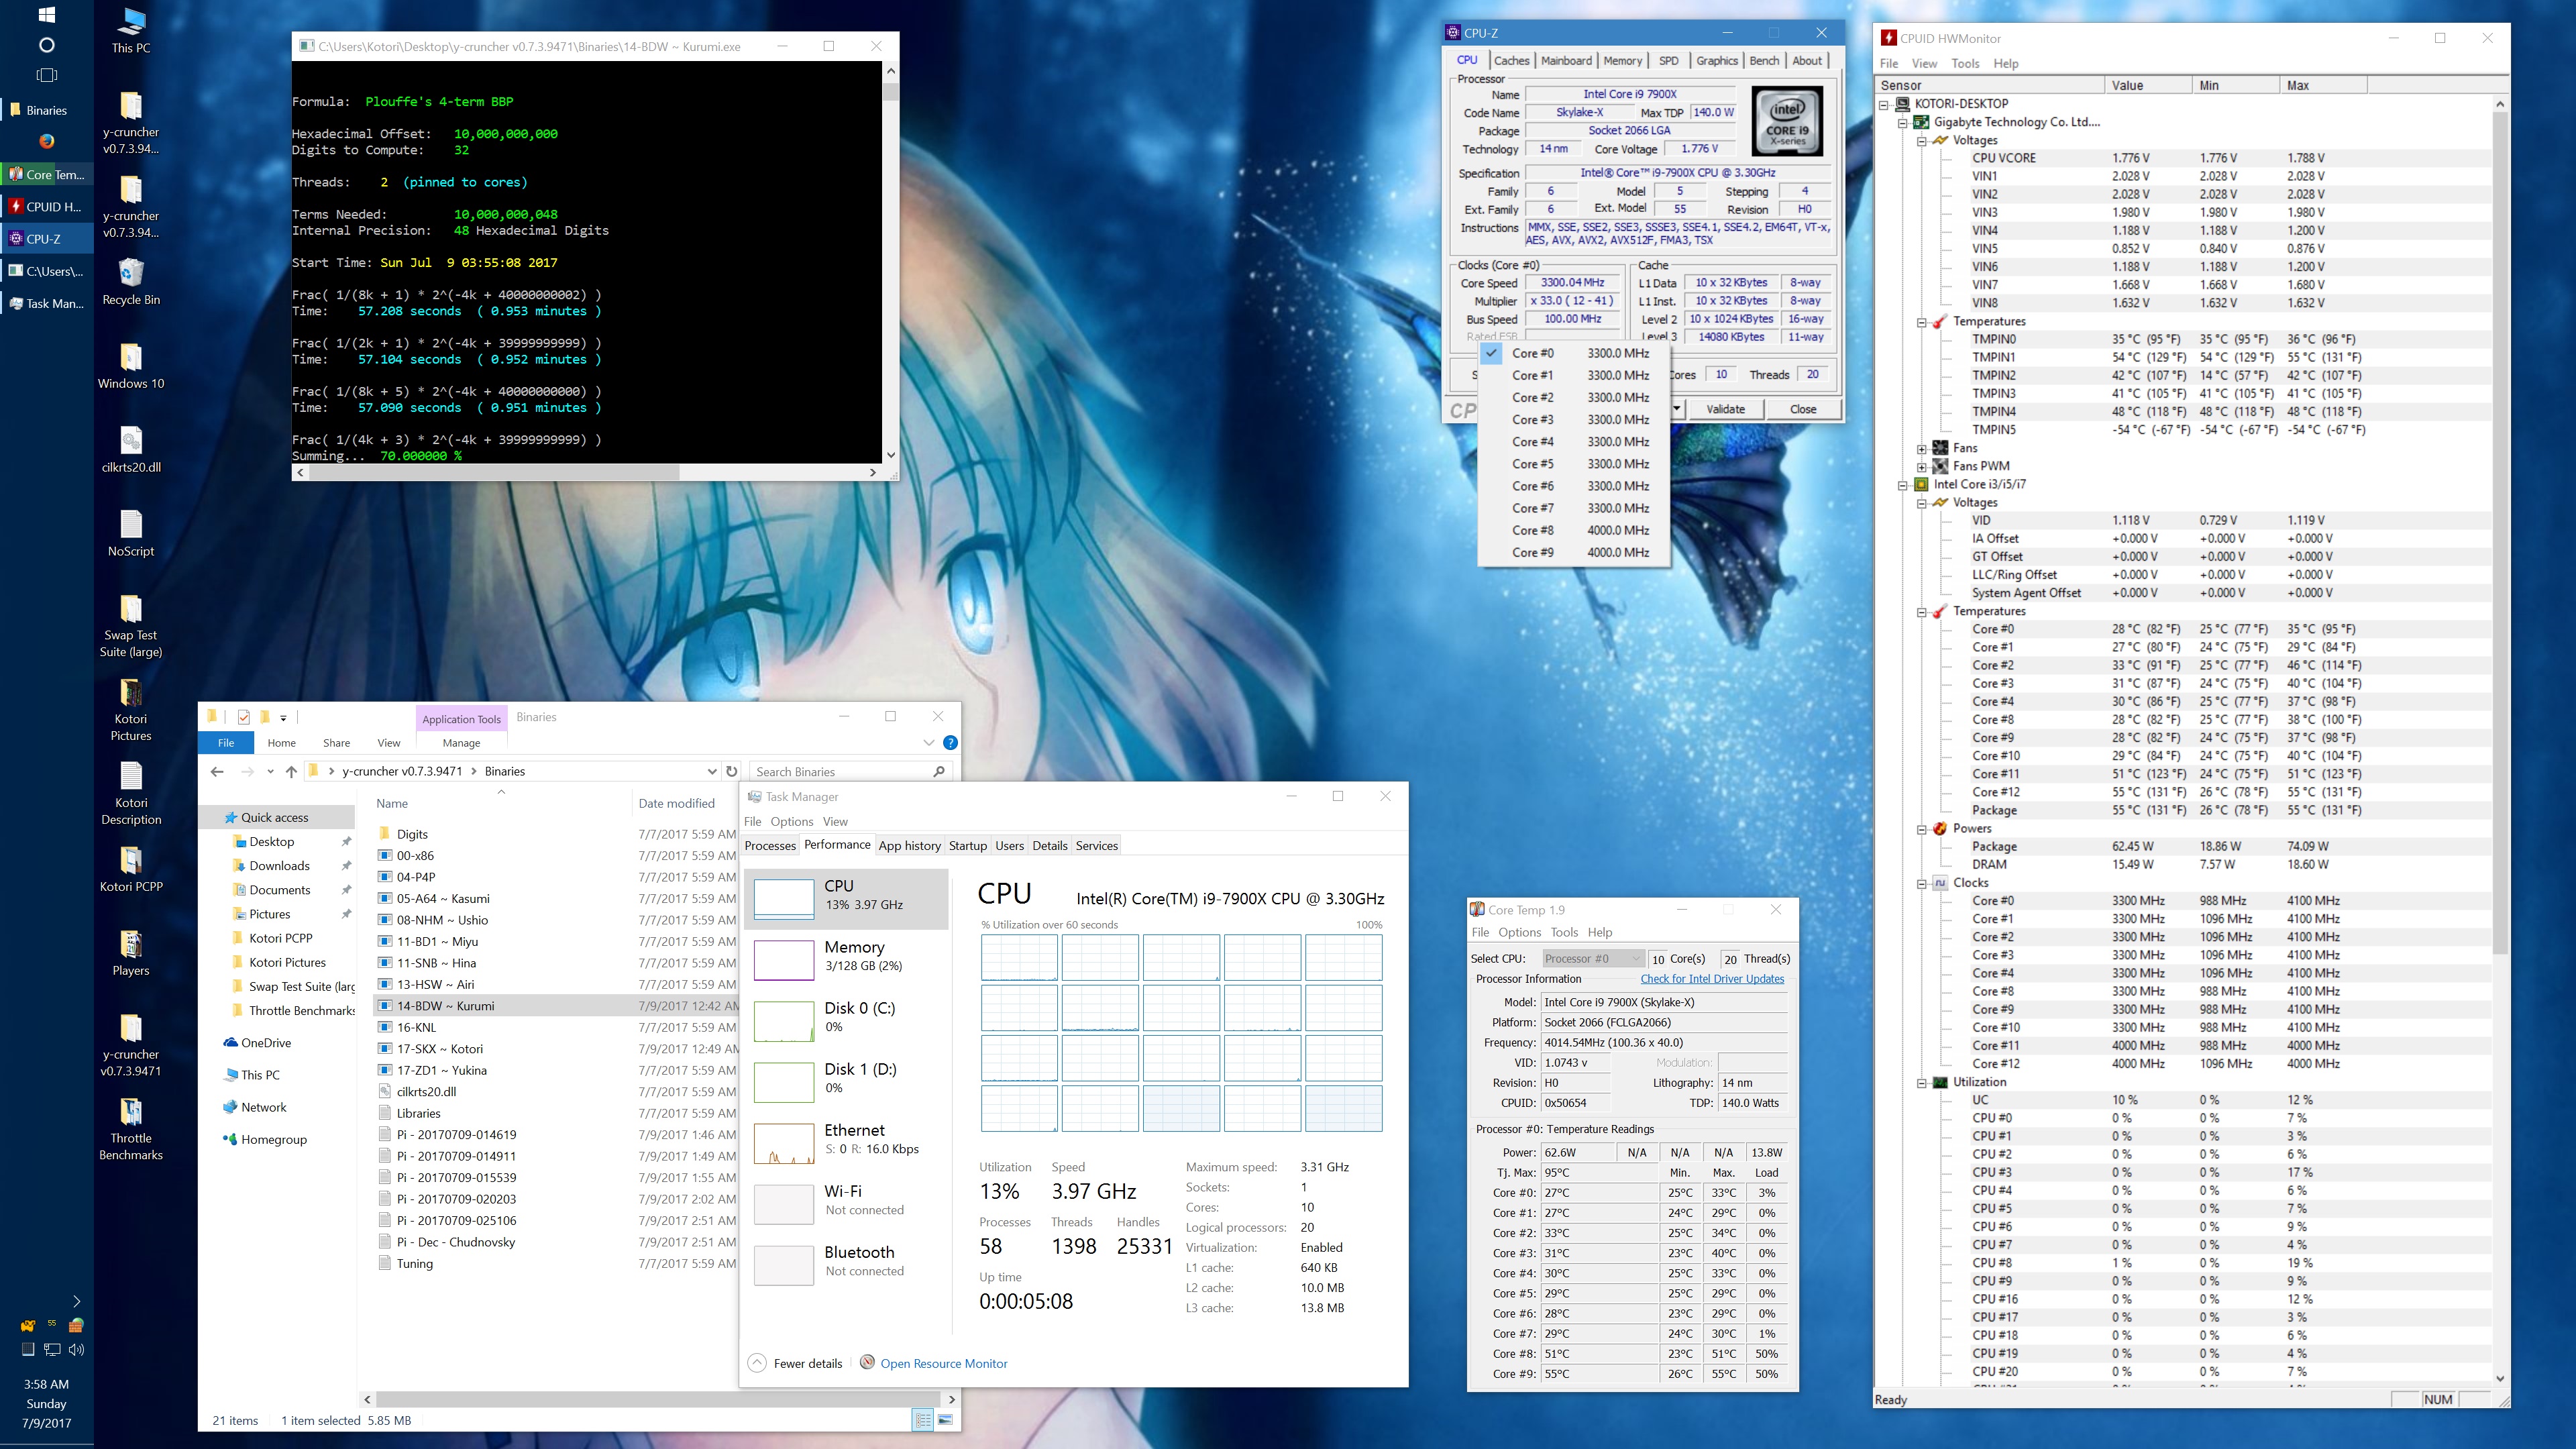The height and width of the screenshot is (1449, 2576).
Task: Click the Validate button in CPU-Z
Action: click(1725, 409)
